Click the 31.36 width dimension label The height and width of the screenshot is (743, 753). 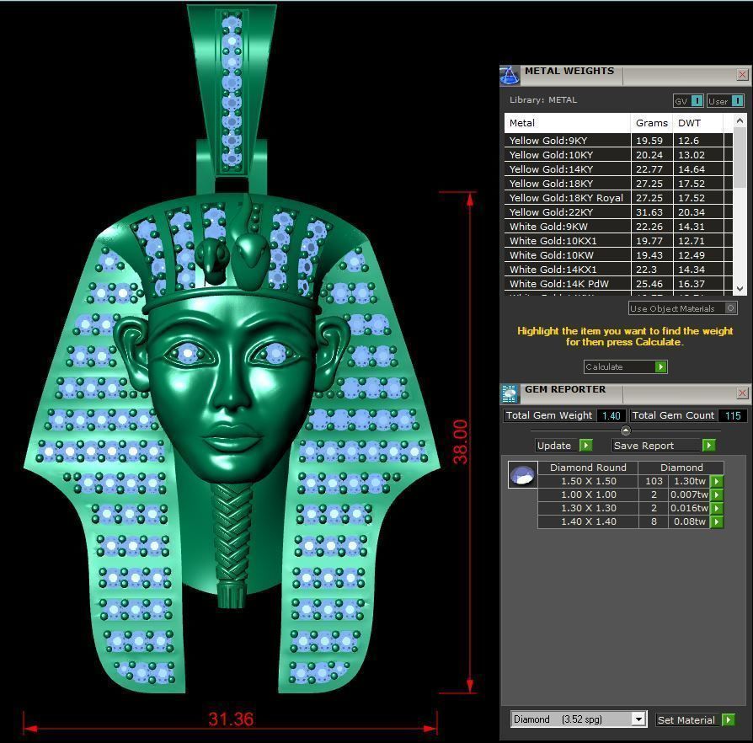tap(231, 719)
